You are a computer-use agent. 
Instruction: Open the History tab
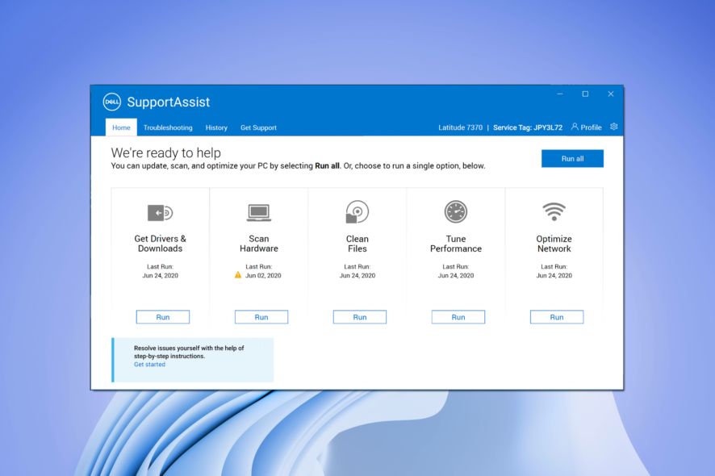click(x=216, y=127)
